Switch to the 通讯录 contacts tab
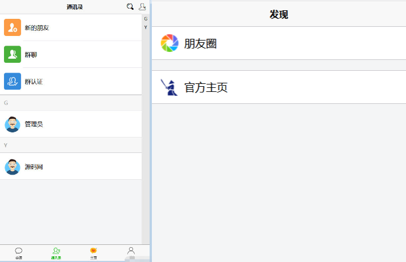The width and height of the screenshot is (406, 262). coord(56,253)
